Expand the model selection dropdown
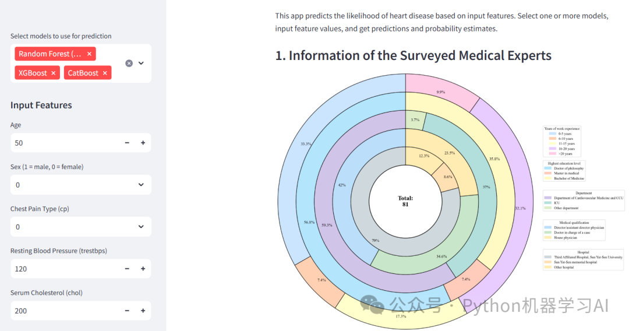The width and height of the screenshot is (629, 331). tap(141, 63)
